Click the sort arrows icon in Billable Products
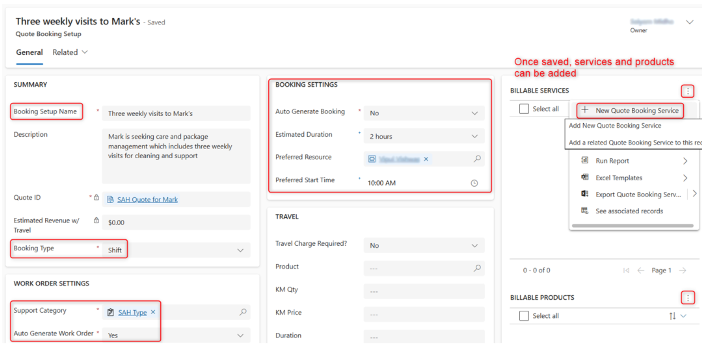 pos(672,316)
